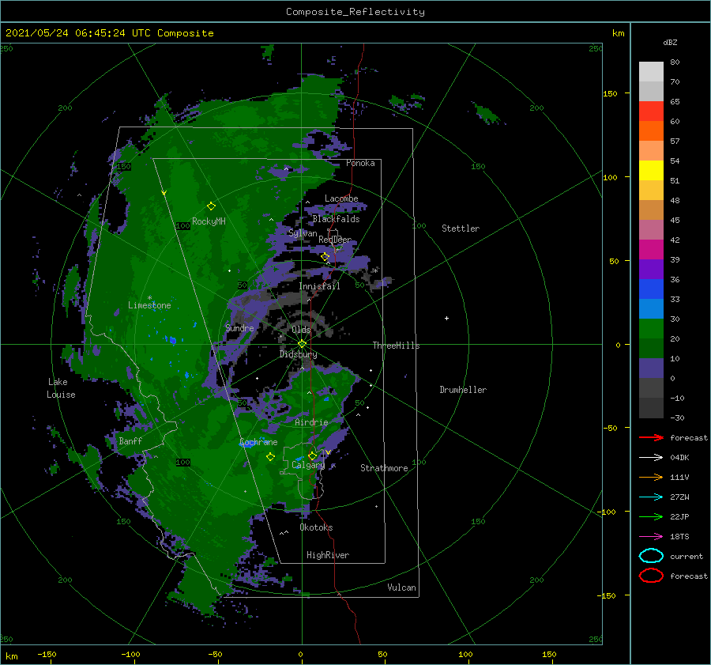
Task: Click the Stettler label
Action: pos(461,229)
